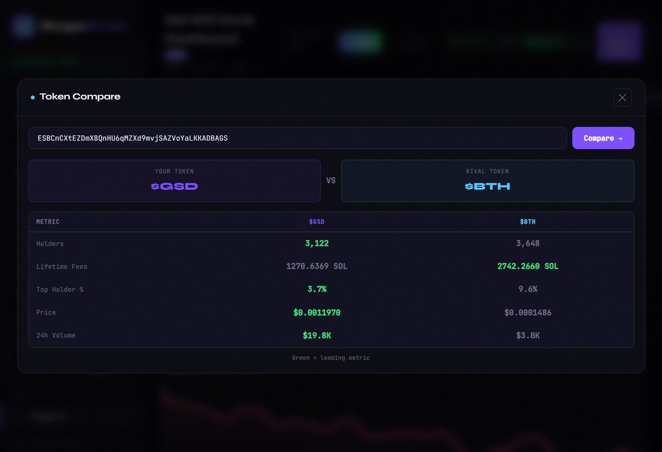Close the Token Compare dialog
Screen dimensions: 662x452
(622, 98)
